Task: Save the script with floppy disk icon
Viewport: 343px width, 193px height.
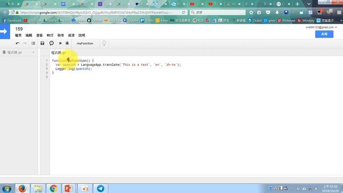Action: pyautogui.click(x=42, y=43)
